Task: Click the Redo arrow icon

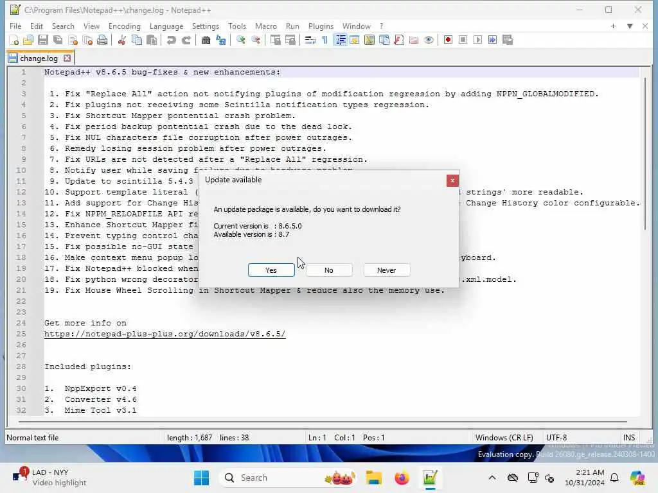Action: coord(186,40)
